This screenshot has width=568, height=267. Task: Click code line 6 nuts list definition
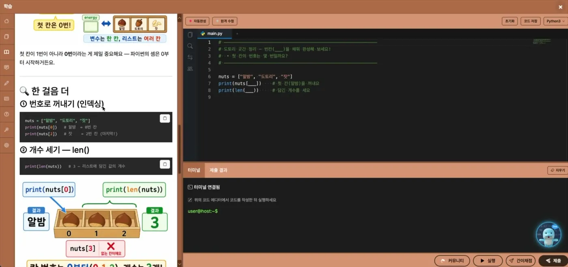[x=255, y=76]
